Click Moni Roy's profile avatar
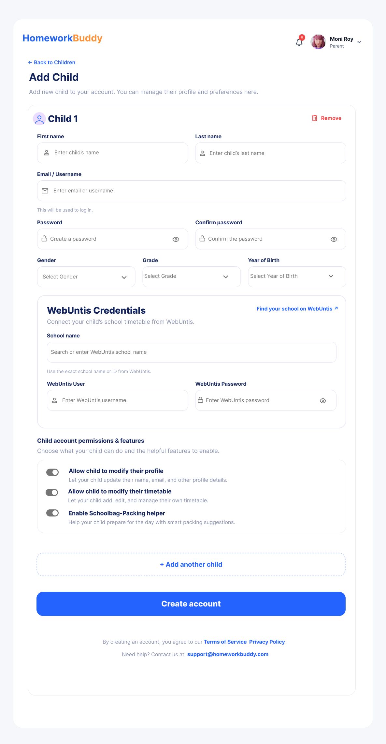This screenshot has width=386, height=744. click(318, 42)
